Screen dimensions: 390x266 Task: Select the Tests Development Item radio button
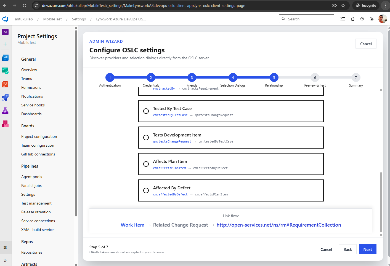146,138
